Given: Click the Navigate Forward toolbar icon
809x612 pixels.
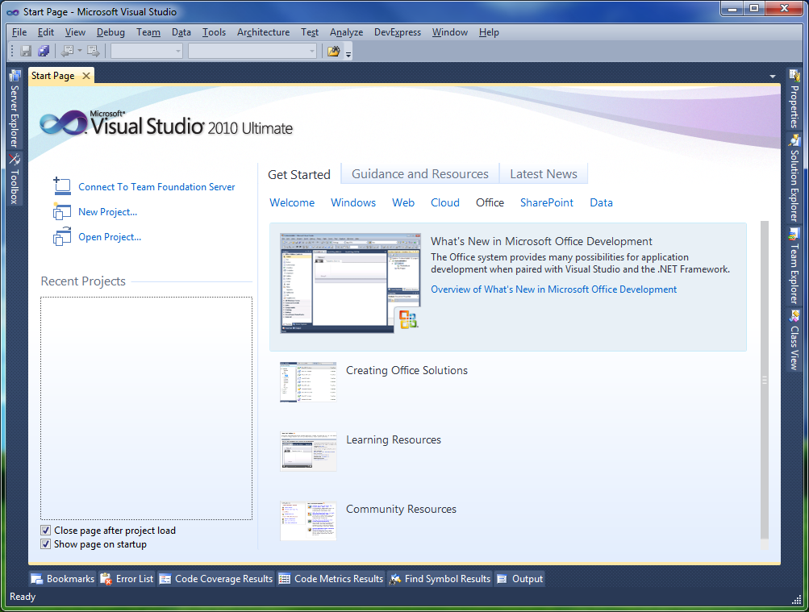Looking at the screenshot, I should pos(94,51).
